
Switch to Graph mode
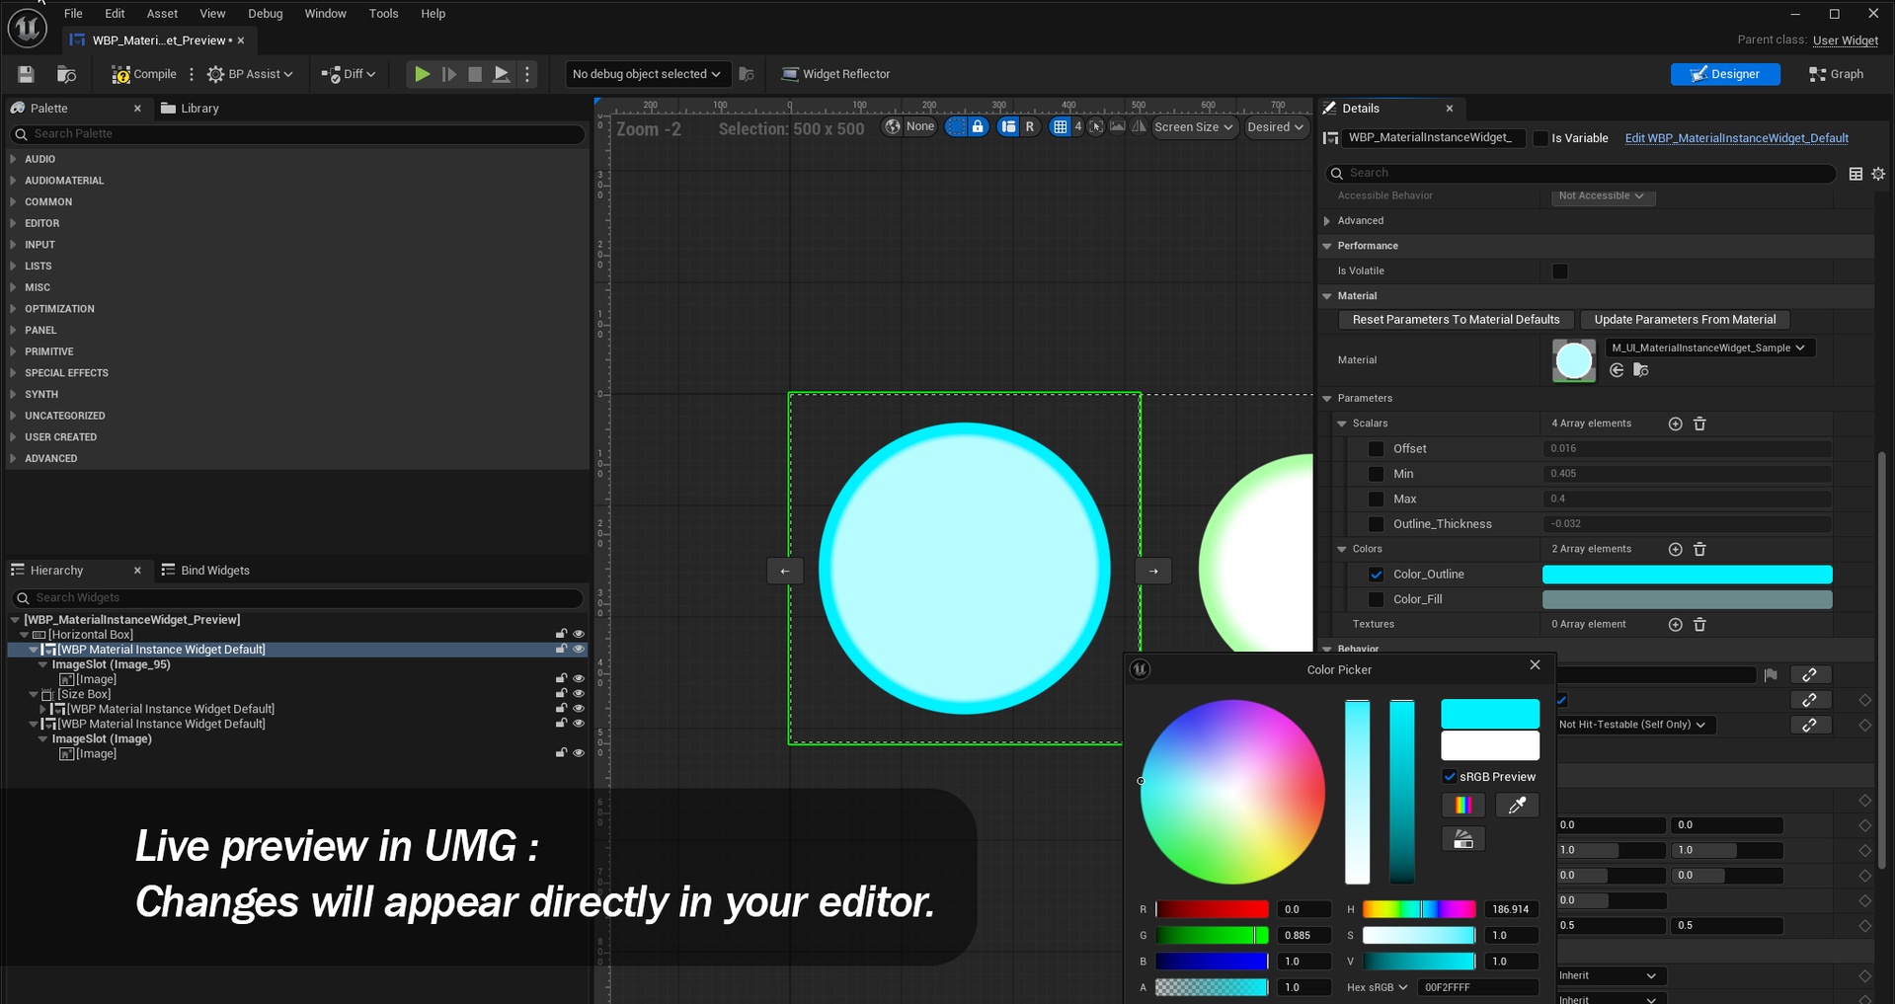1836,74
